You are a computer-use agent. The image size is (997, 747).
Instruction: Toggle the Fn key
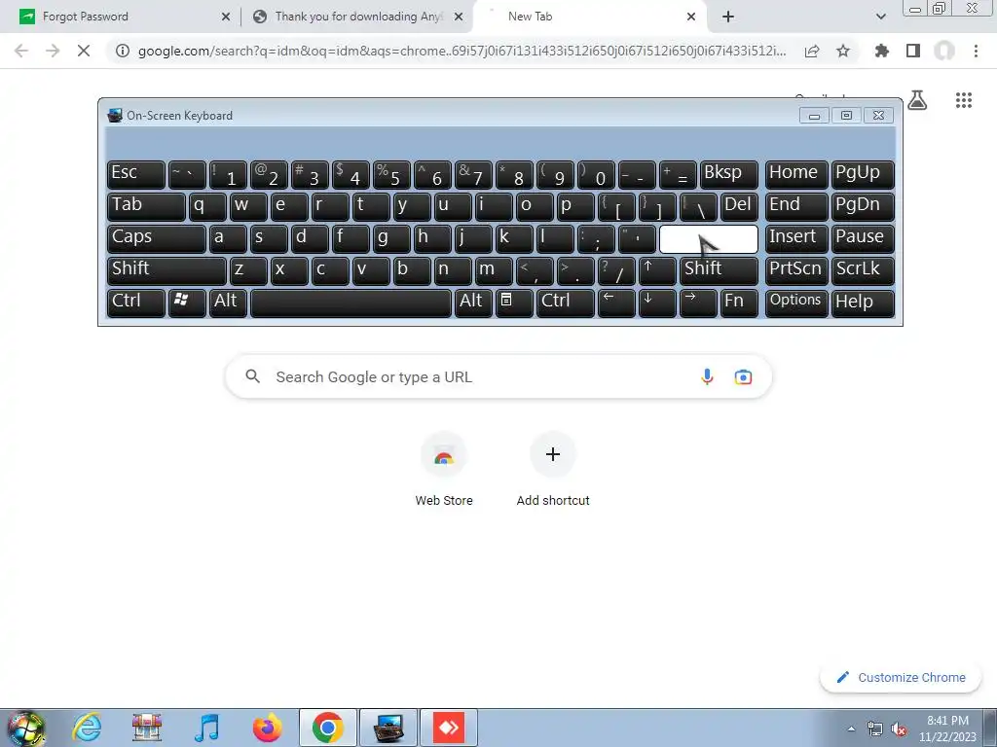[x=740, y=302]
